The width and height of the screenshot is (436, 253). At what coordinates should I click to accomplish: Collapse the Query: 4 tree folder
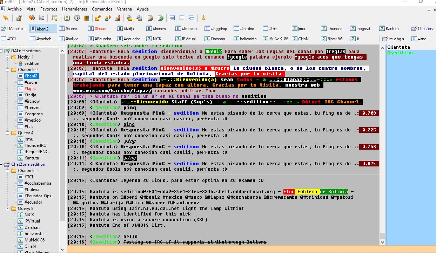coord(8,133)
